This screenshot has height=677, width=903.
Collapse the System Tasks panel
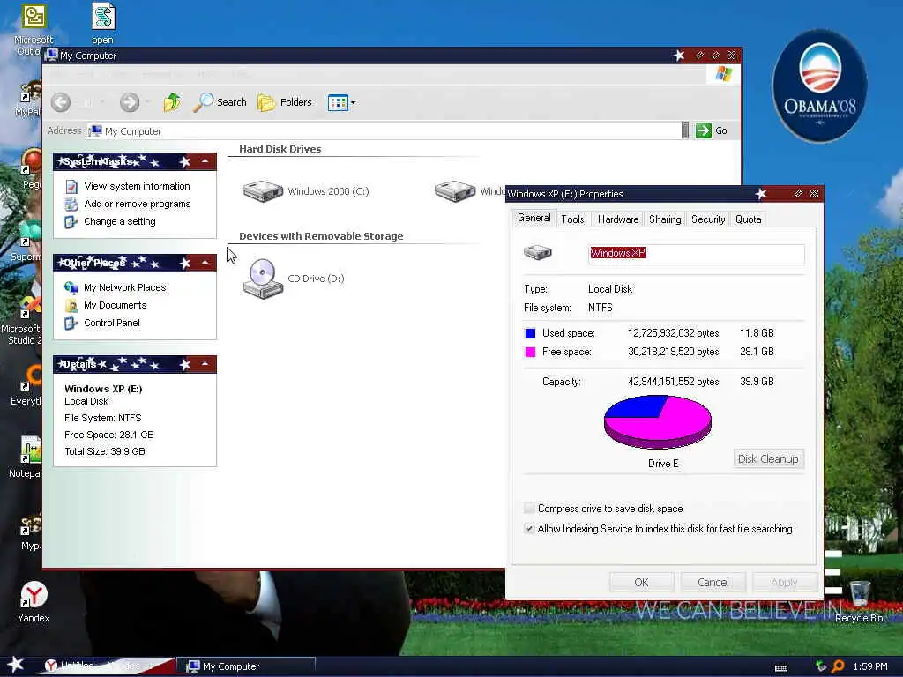(205, 161)
